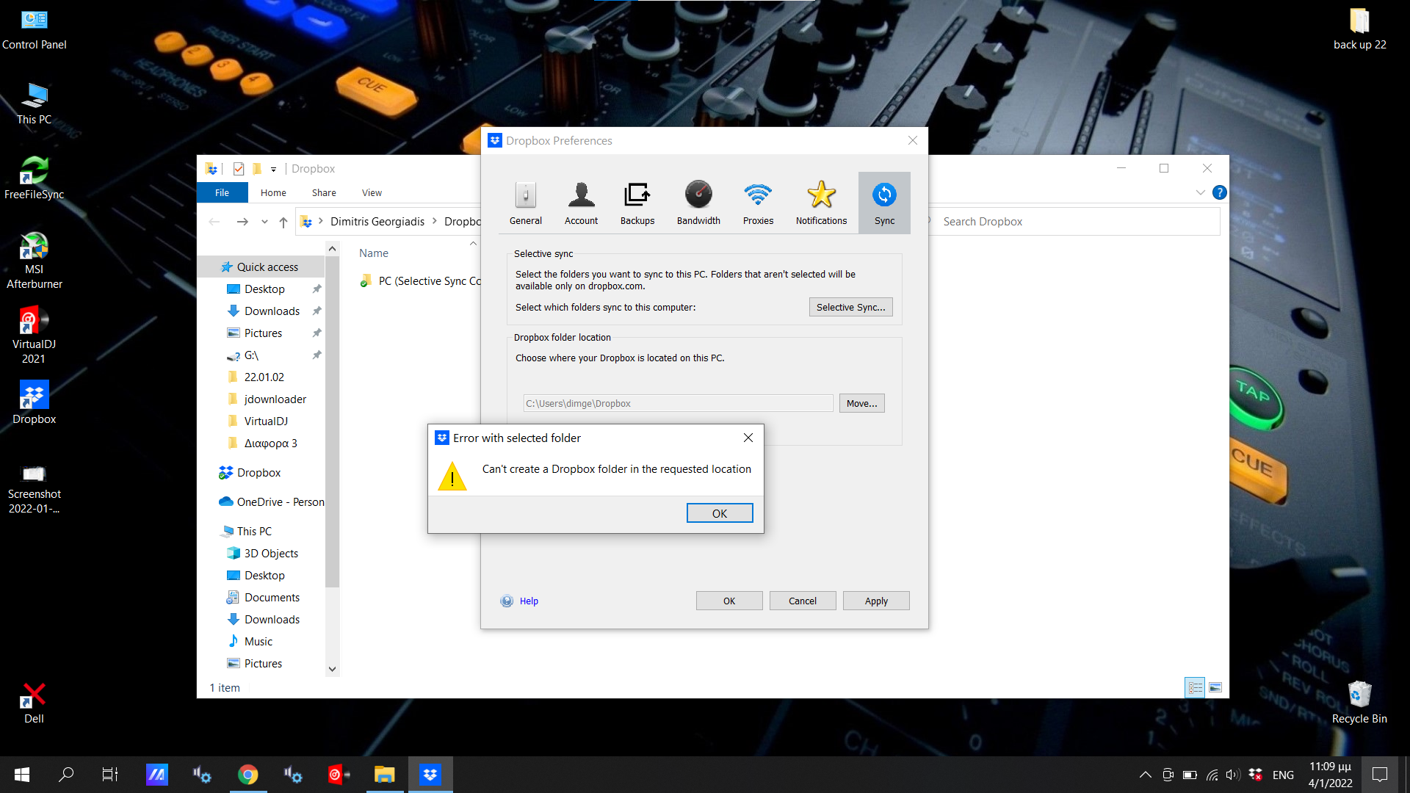The height and width of the screenshot is (793, 1410).
Task: Open the Bandwidth preferences tab
Action: pyautogui.click(x=698, y=203)
